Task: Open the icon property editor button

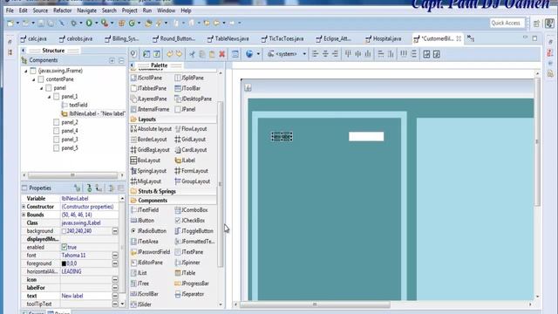Action: 115,279
